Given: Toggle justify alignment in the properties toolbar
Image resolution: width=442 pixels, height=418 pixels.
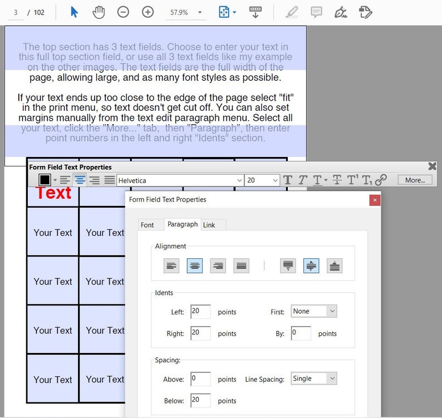Looking at the screenshot, I should [x=109, y=180].
